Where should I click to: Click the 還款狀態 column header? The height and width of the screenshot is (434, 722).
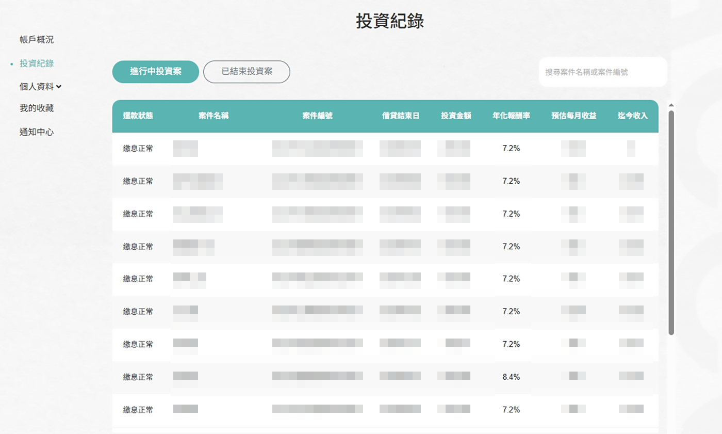point(138,116)
